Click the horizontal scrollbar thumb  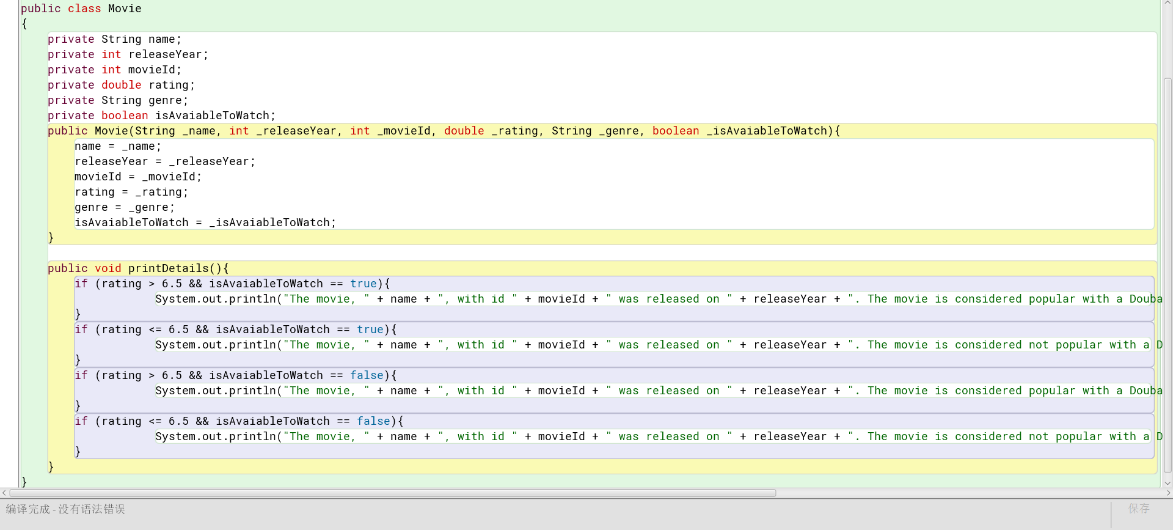pos(393,493)
